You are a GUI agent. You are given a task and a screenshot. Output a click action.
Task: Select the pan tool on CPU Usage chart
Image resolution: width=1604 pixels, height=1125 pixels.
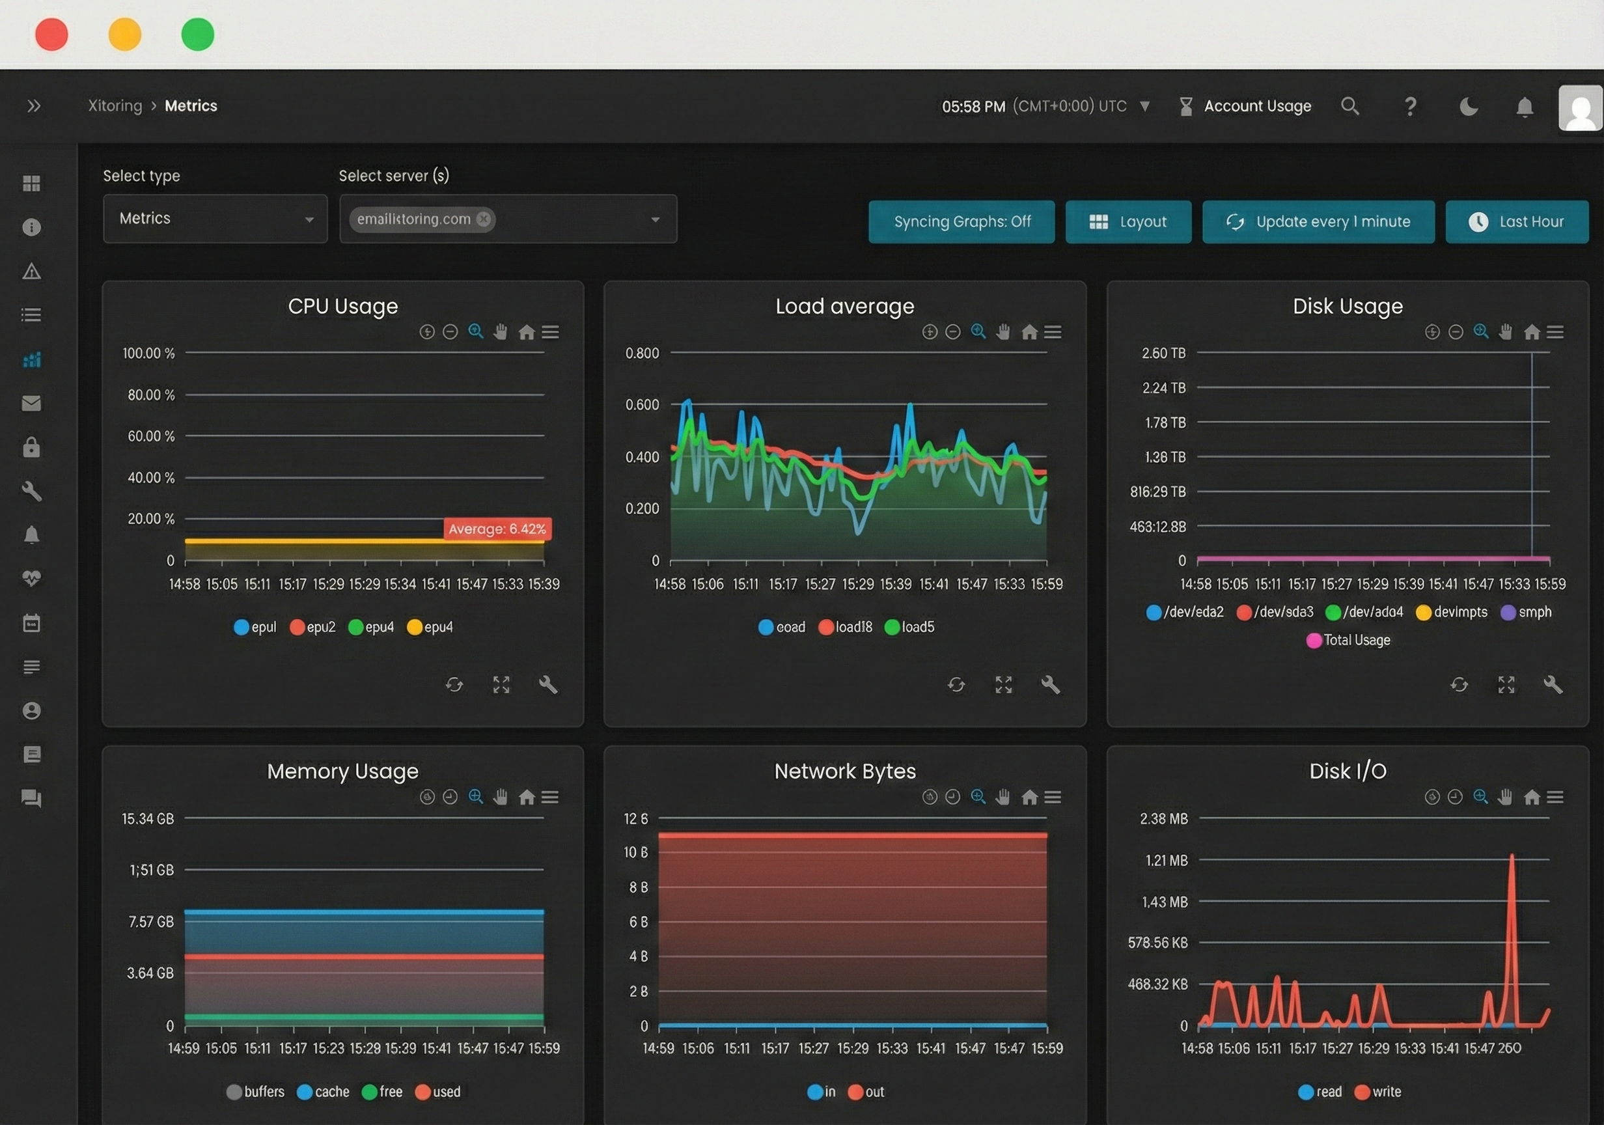click(500, 332)
